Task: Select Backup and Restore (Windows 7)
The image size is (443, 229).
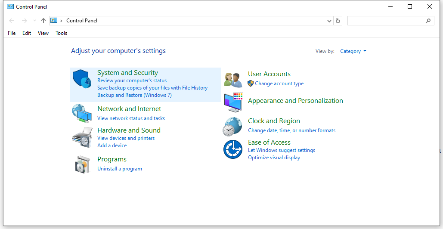Action: [134, 95]
